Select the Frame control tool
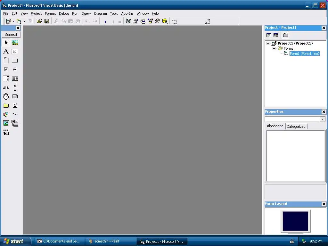 click(6, 61)
